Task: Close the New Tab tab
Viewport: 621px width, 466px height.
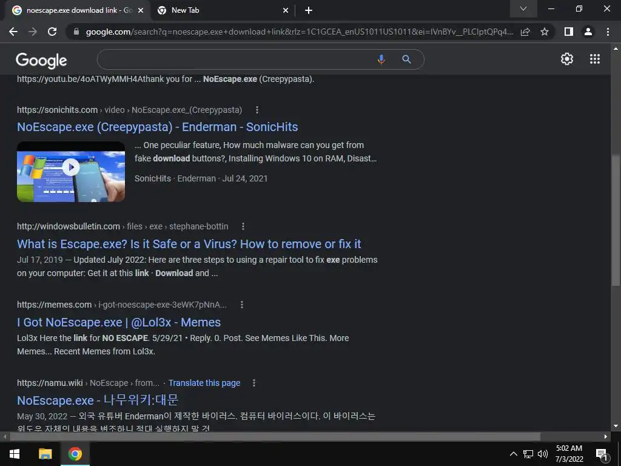Action: coord(286,10)
